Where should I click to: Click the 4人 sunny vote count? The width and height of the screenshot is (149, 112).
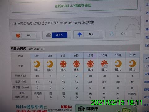29,35
